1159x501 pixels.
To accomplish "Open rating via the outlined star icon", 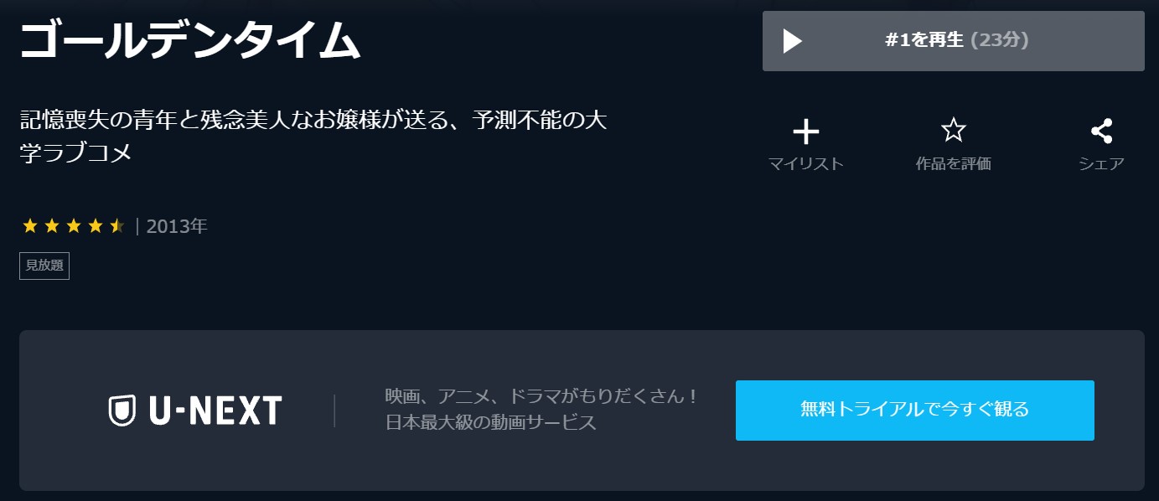I will coord(954,131).
